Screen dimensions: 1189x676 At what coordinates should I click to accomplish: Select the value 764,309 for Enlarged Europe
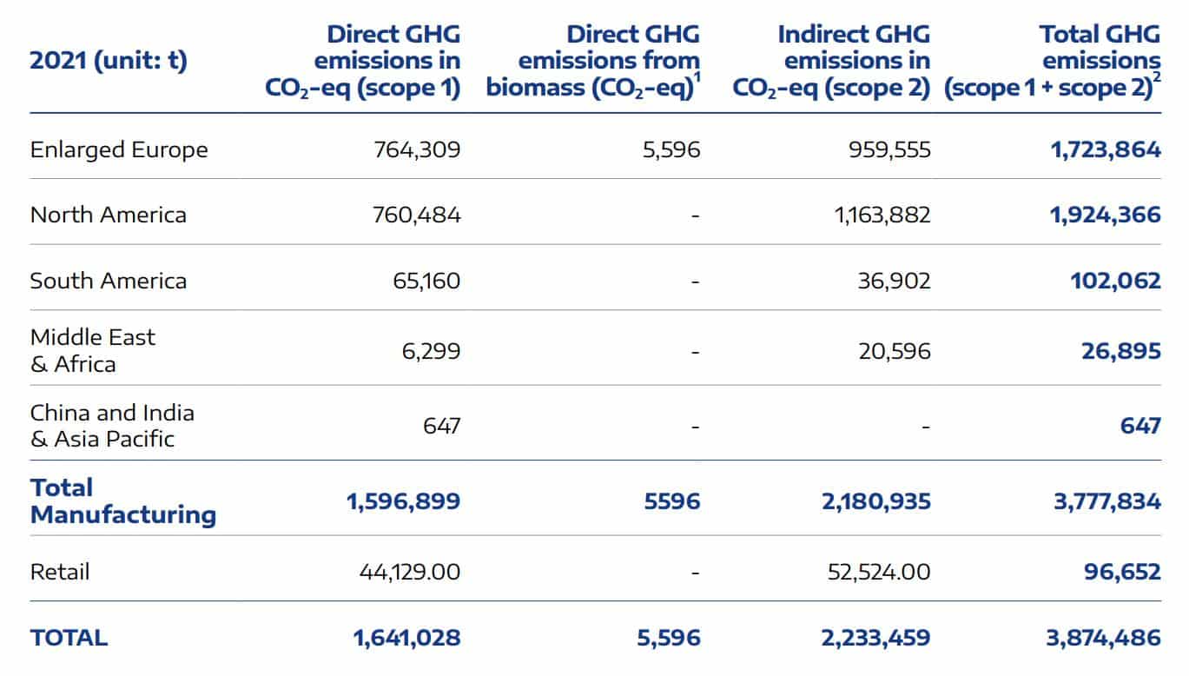(418, 149)
